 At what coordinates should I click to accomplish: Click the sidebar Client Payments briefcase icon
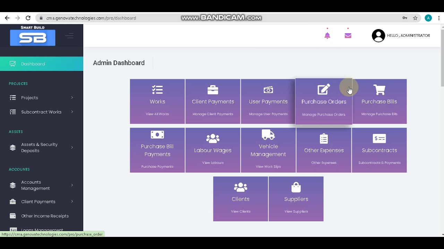pos(13,202)
